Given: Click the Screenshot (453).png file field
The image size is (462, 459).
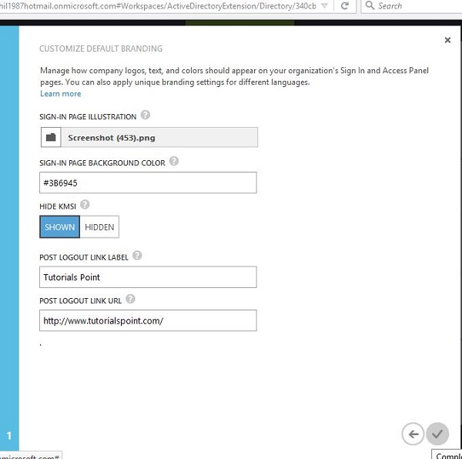Looking at the screenshot, I should point(159,137).
